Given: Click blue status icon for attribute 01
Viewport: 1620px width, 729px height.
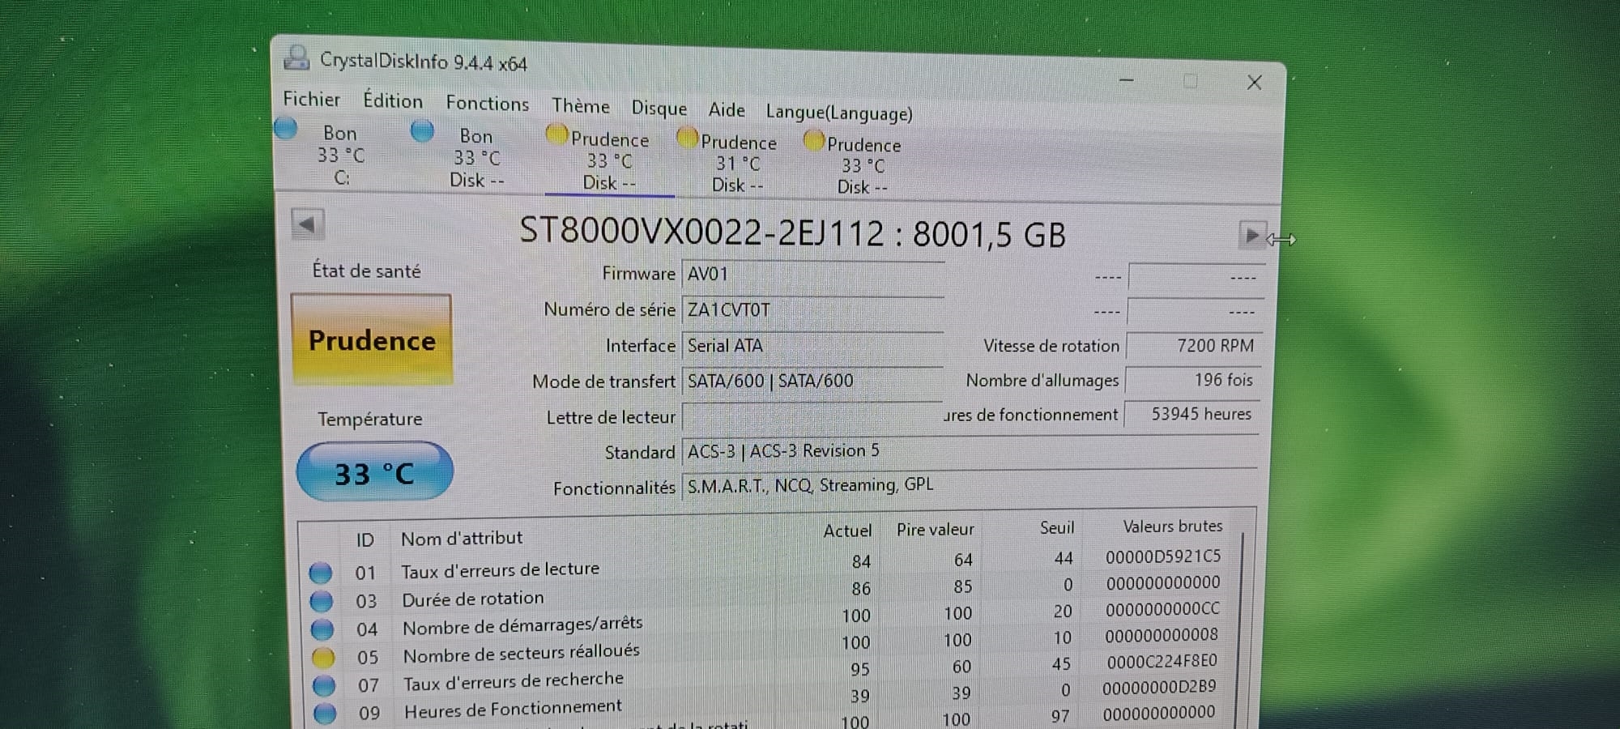Looking at the screenshot, I should click(321, 573).
